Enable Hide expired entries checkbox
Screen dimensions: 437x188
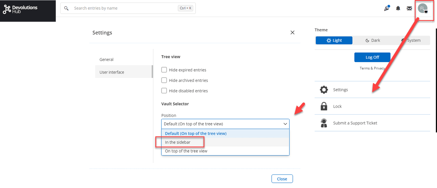click(x=164, y=70)
